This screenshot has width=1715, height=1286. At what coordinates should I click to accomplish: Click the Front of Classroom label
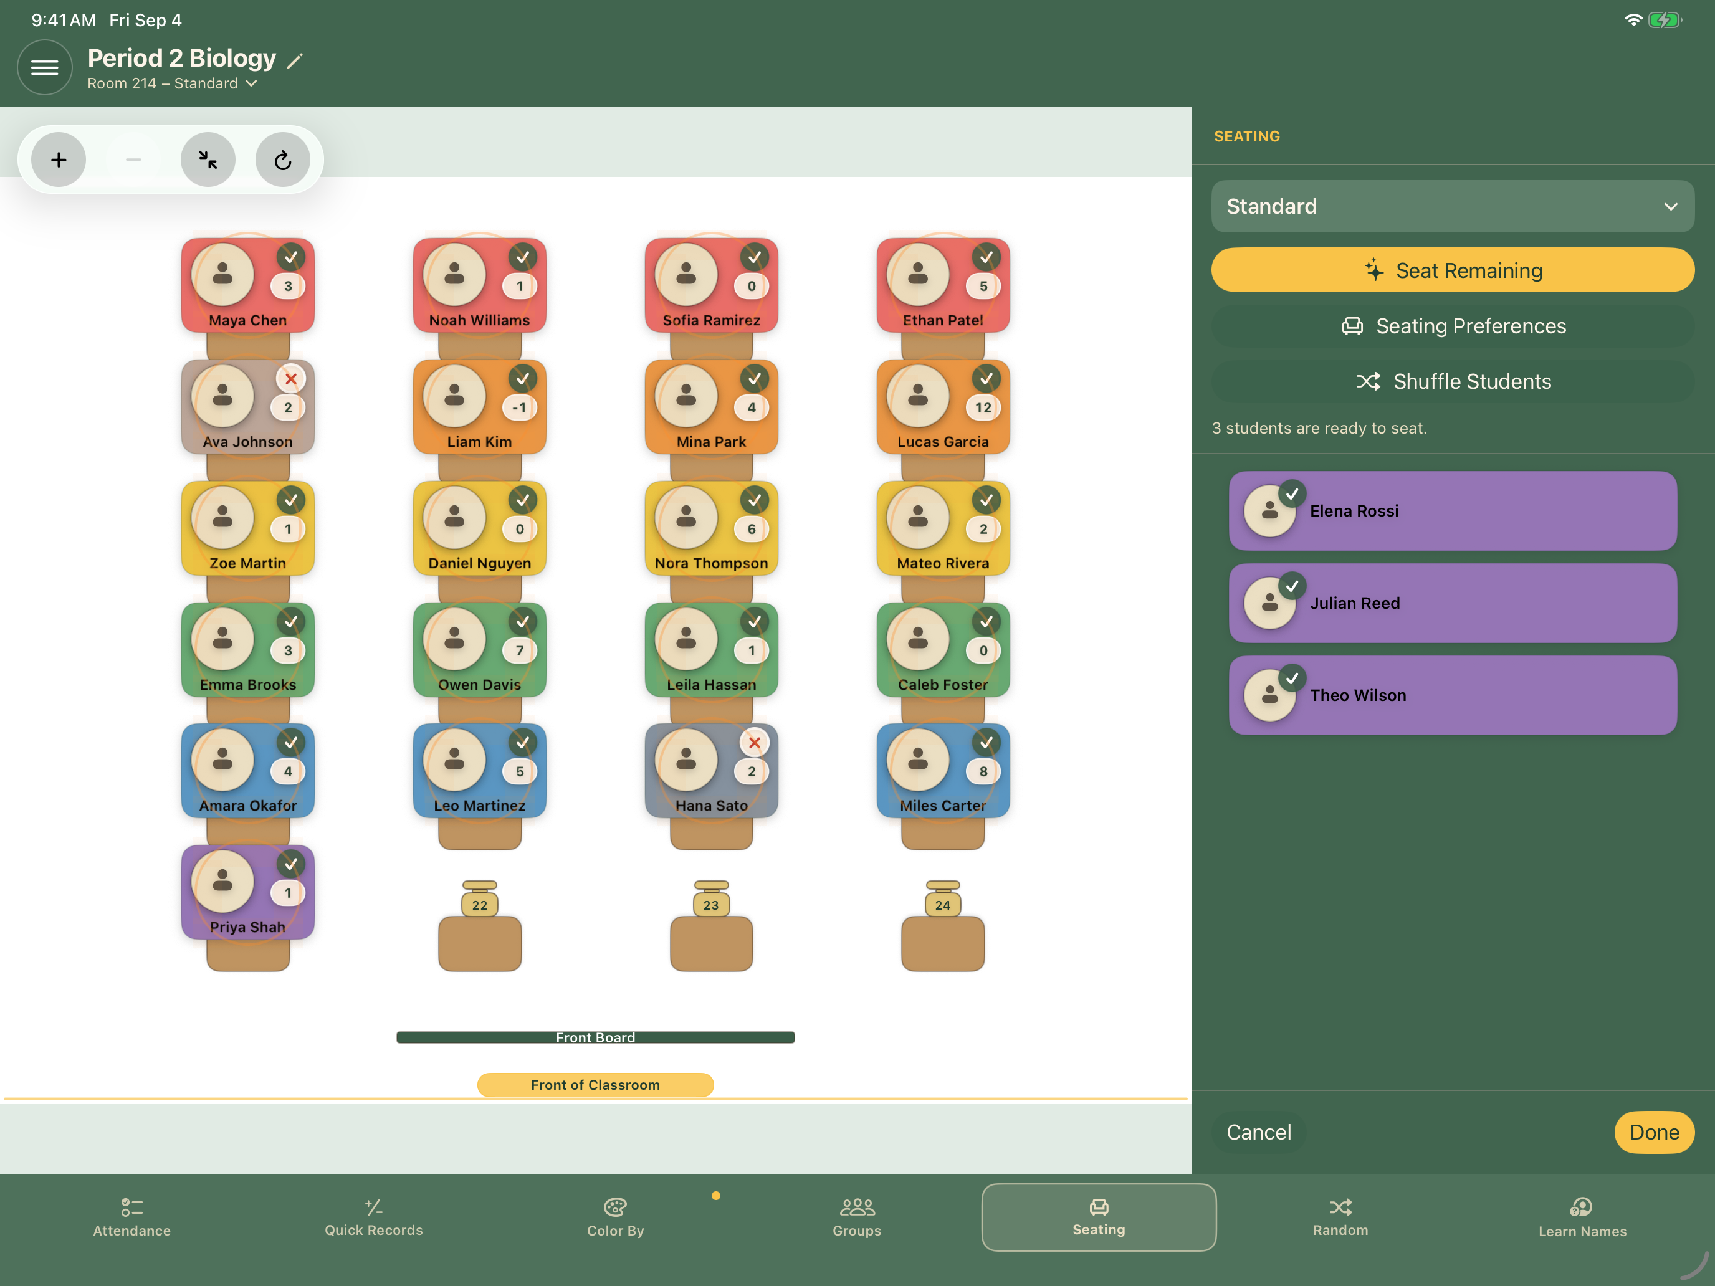point(595,1085)
